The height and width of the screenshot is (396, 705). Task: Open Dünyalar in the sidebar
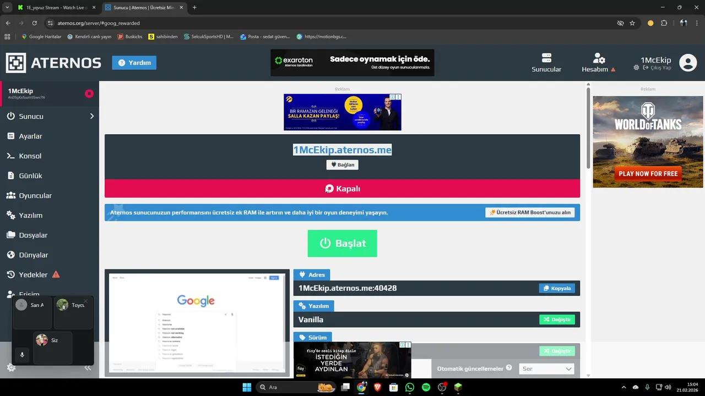(50, 255)
